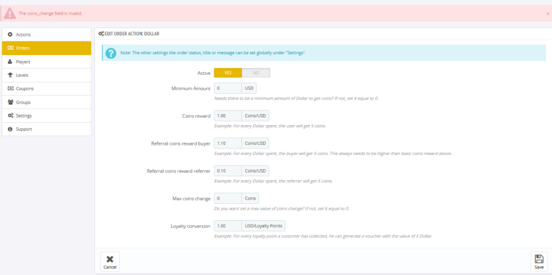Viewport: 552px width, 275px height.
Task: Set Active toggle to YES
Action: [x=227, y=73]
